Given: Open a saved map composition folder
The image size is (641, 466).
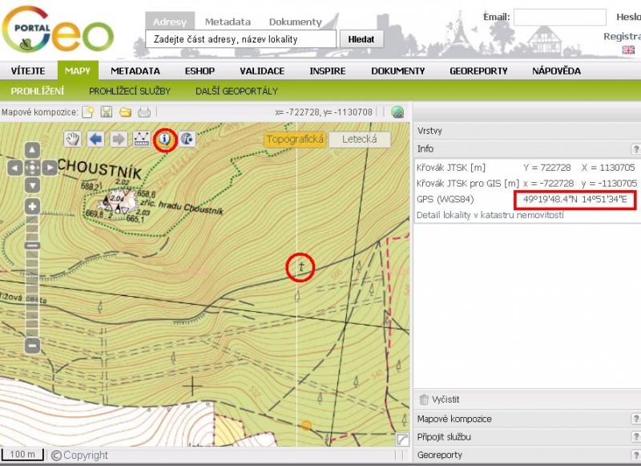Looking at the screenshot, I should (125, 112).
